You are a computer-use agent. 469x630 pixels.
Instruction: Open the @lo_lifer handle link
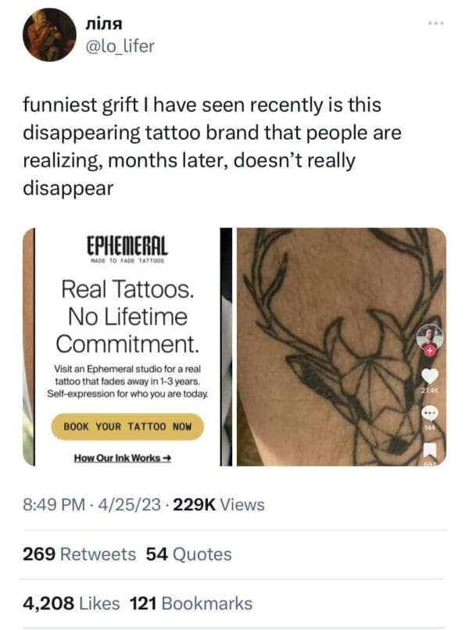pyautogui.click(x=122, y=46)
